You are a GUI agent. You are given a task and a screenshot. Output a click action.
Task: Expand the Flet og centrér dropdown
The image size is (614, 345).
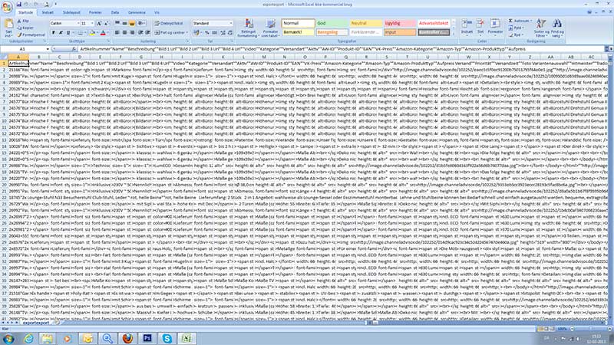187,33
